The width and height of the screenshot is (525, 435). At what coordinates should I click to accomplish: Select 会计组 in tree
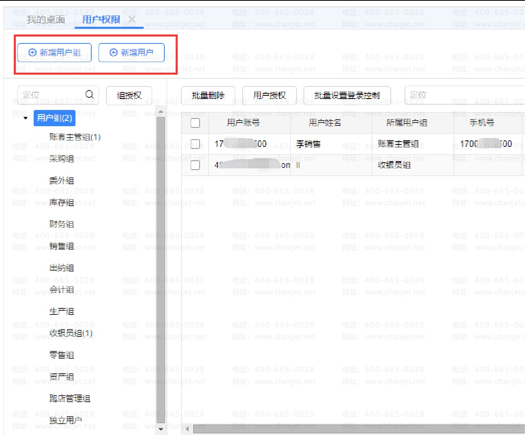(62, 290)
